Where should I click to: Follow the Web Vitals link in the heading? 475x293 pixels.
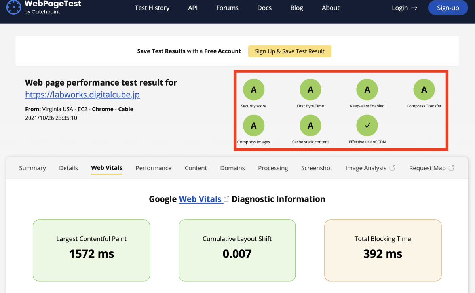200,199
